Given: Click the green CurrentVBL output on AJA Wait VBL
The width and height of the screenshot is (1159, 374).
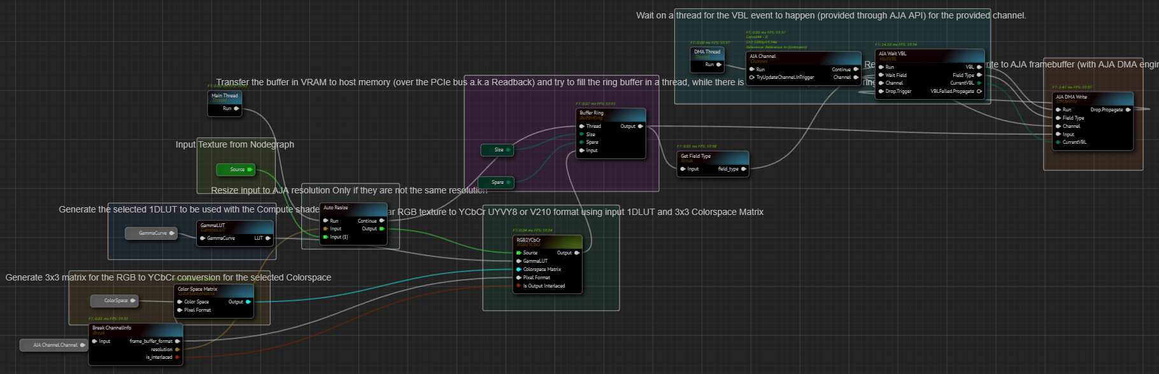Looking at the screenshot, I should point(979,83).
